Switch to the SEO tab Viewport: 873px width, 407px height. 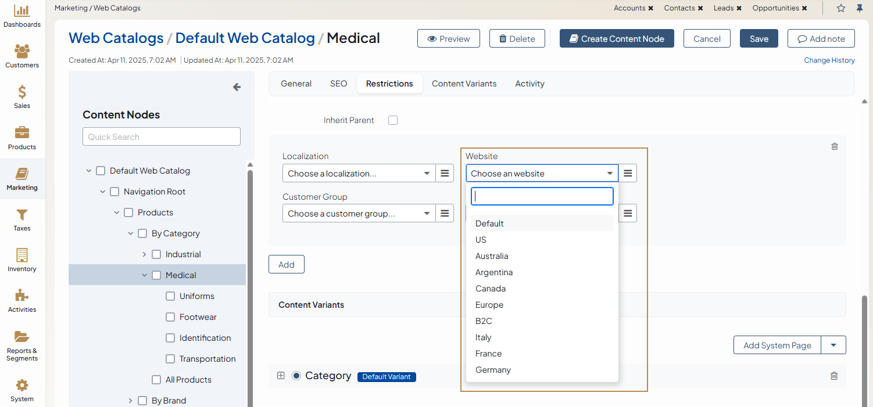pos(338,84)
